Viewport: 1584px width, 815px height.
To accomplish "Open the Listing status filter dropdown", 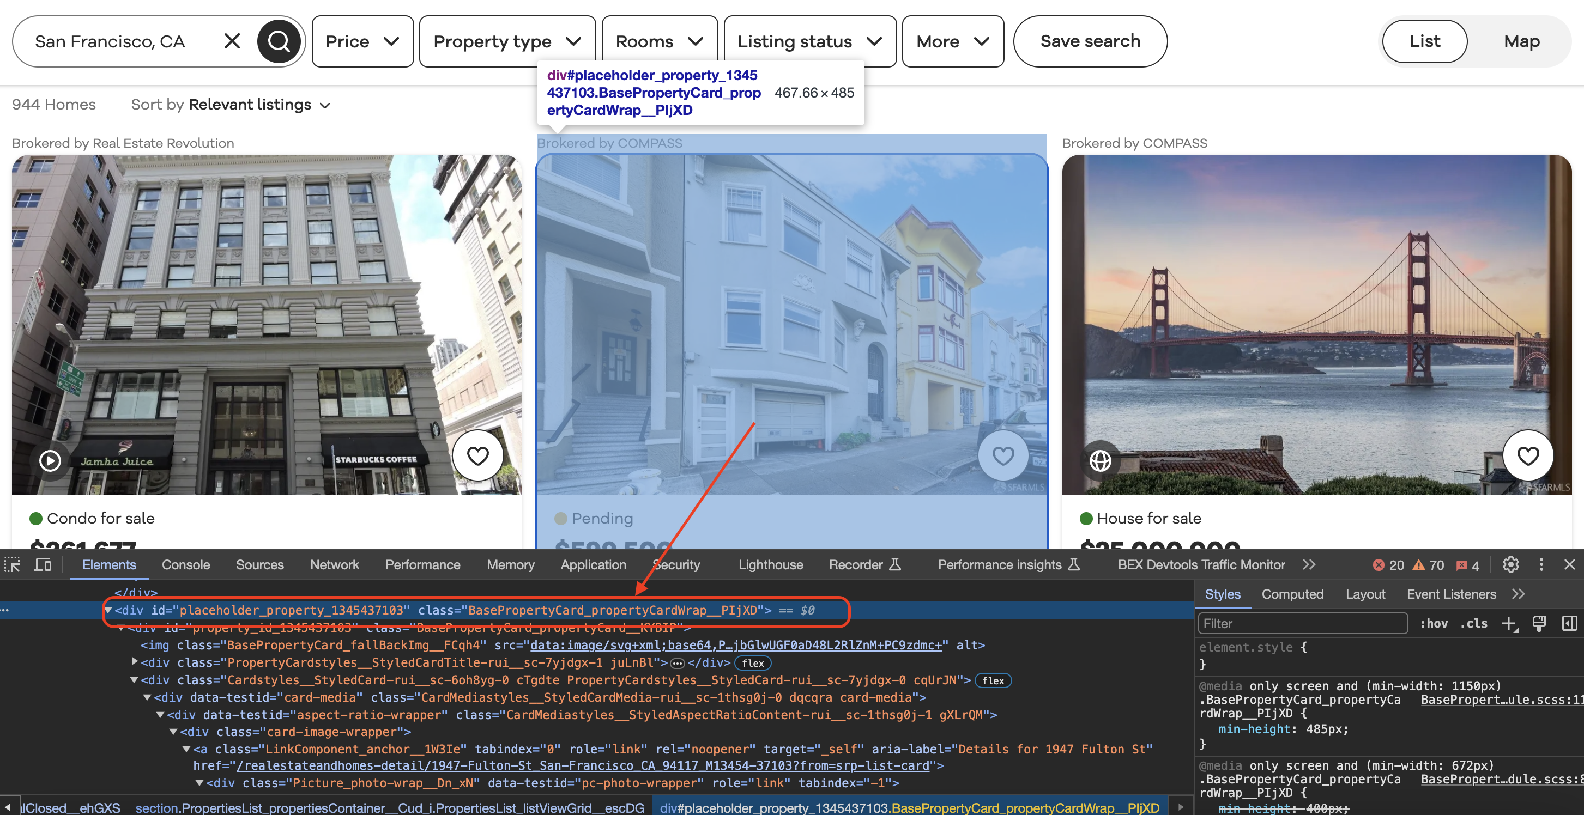I will pyautogui.click(x=811, y=41).
